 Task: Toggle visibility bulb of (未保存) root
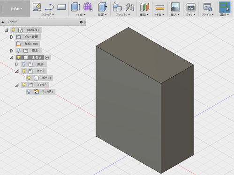pos(14,30)
